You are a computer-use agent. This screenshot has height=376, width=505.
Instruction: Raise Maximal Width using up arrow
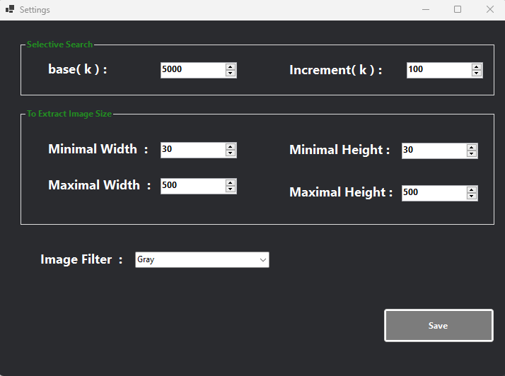(x=231, y=182)
